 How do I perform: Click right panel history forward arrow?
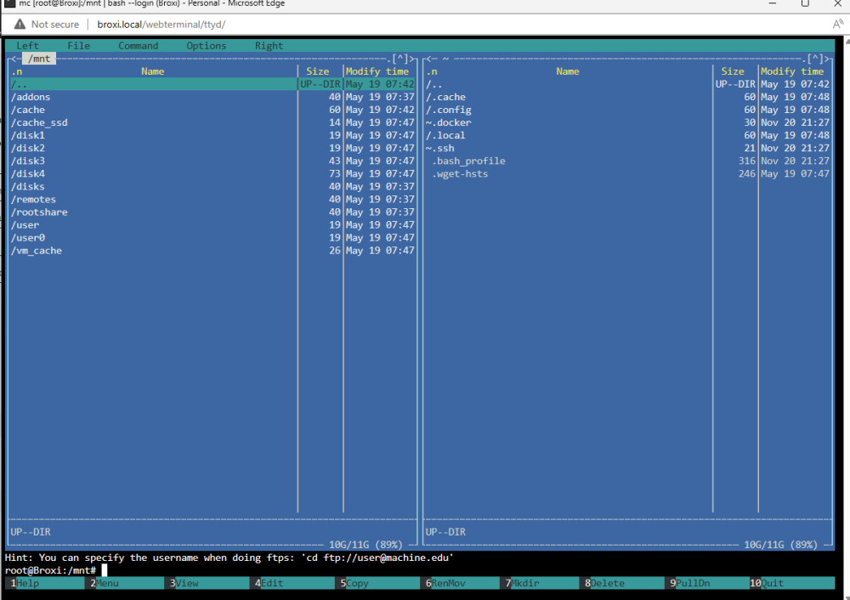(x=828, y=59)
